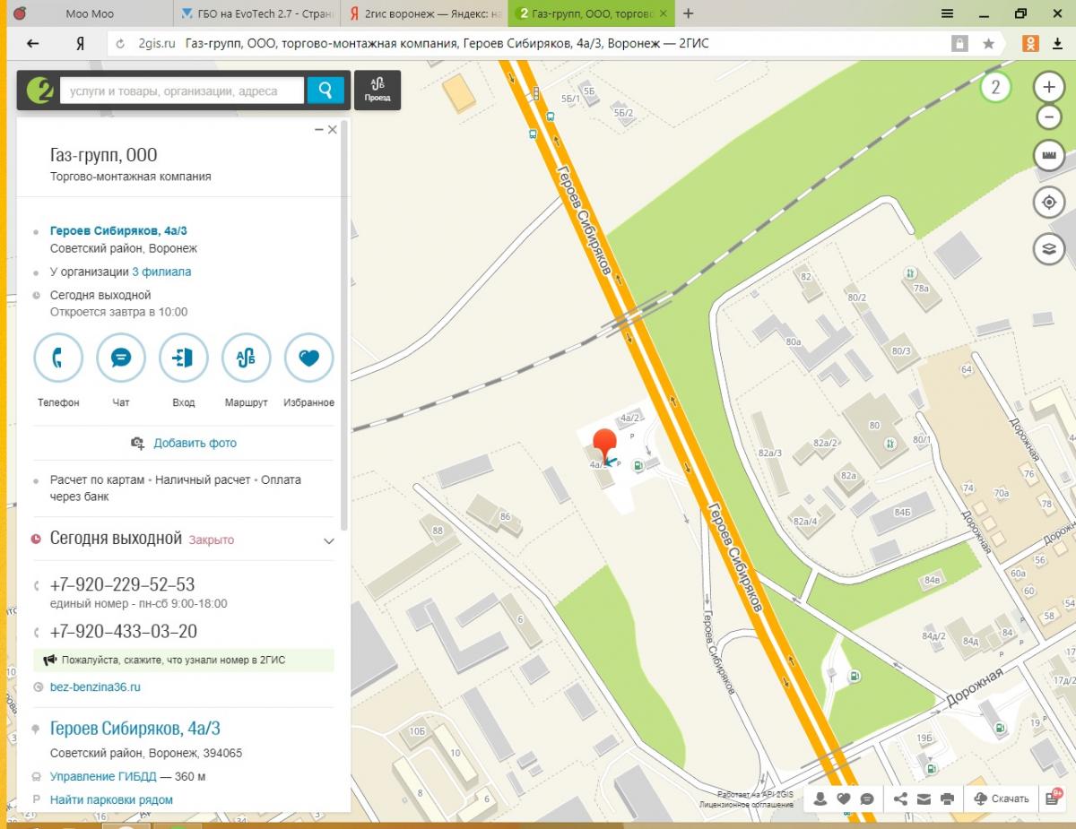
Task: Print the map with printer icon
Action: [x=948, y=799]
